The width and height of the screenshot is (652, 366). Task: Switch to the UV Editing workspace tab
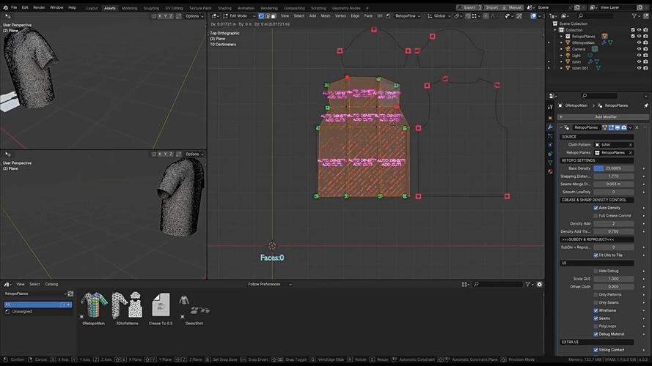(174, 8)
